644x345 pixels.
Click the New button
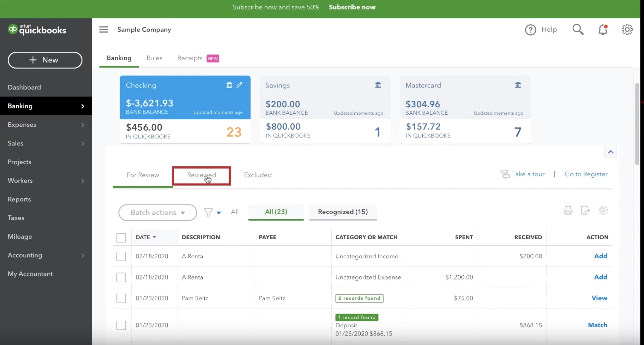pos(45,60)
